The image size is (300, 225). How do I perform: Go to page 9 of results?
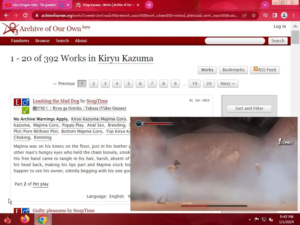click(x=175, y=83)
